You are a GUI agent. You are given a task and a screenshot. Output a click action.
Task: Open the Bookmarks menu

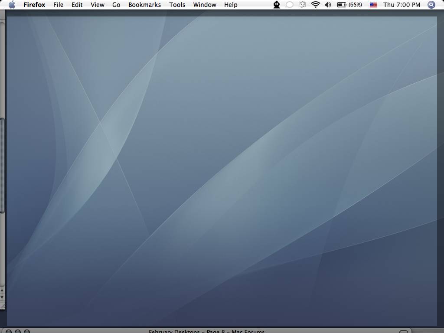click(x=144, y=5)
